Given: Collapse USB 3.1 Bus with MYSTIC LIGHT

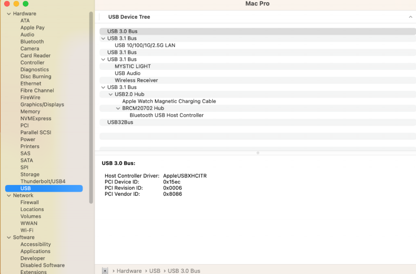Looking at the screenshot, I should [x=103, y=59].
